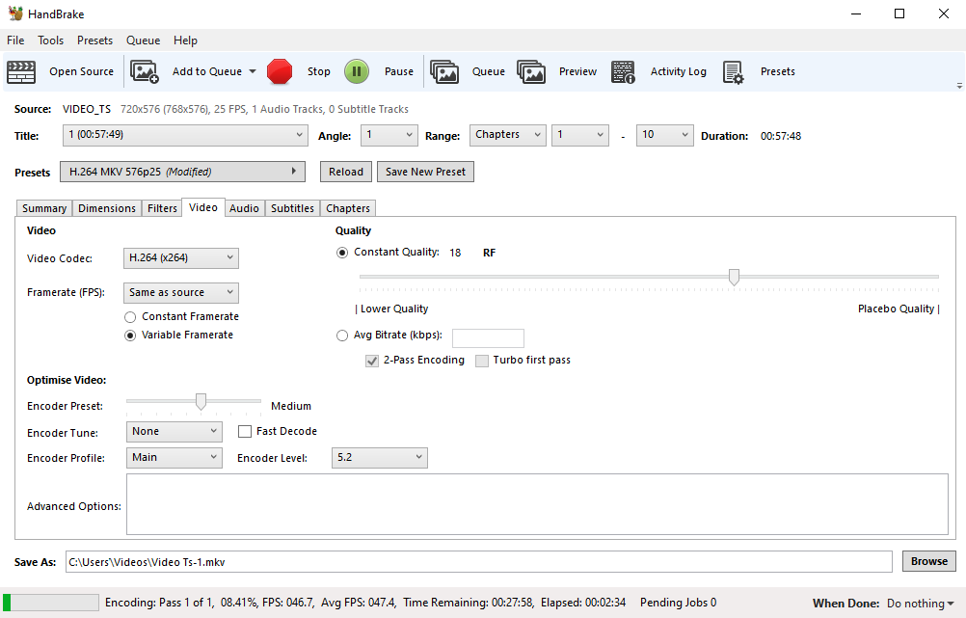
Task: Open the Add to Queue dropdown arrow
Action: coord(253,71)
